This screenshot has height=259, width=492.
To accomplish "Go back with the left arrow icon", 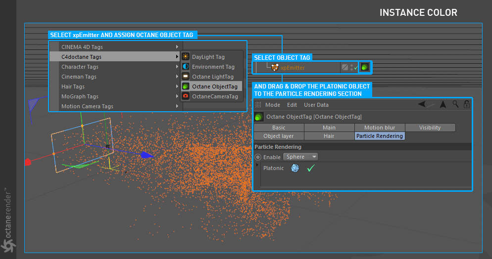I will pos(422,104).
